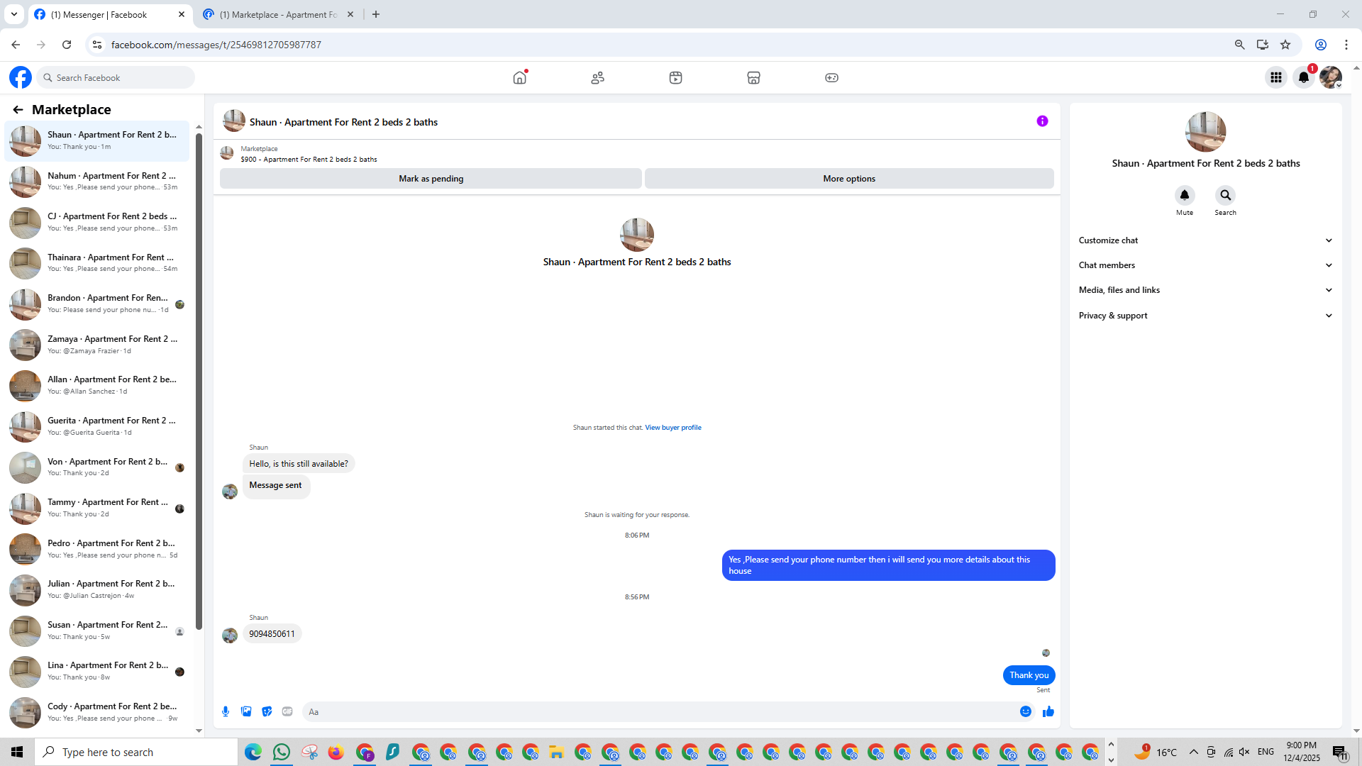Click the purple conversation info icon
Viewport: 1362px width, 766px height.
click(1042, 121)
